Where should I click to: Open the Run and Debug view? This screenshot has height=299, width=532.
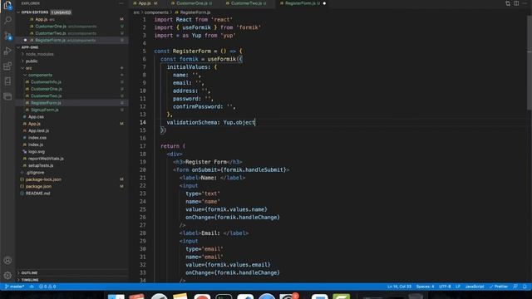[7, 51]
